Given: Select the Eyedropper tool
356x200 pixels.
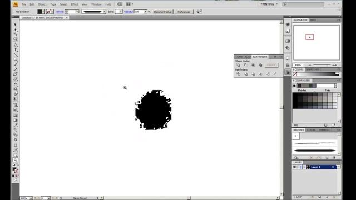Looking at the screenshot, I should click(15, 125).
